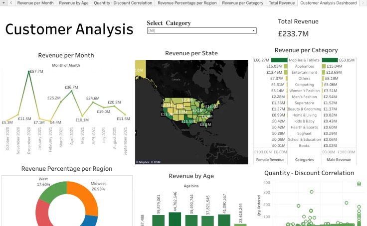Switch to the Revenue by Age tab
The width and height of the screenshot is (367, 226).
(x=74, y=3)
